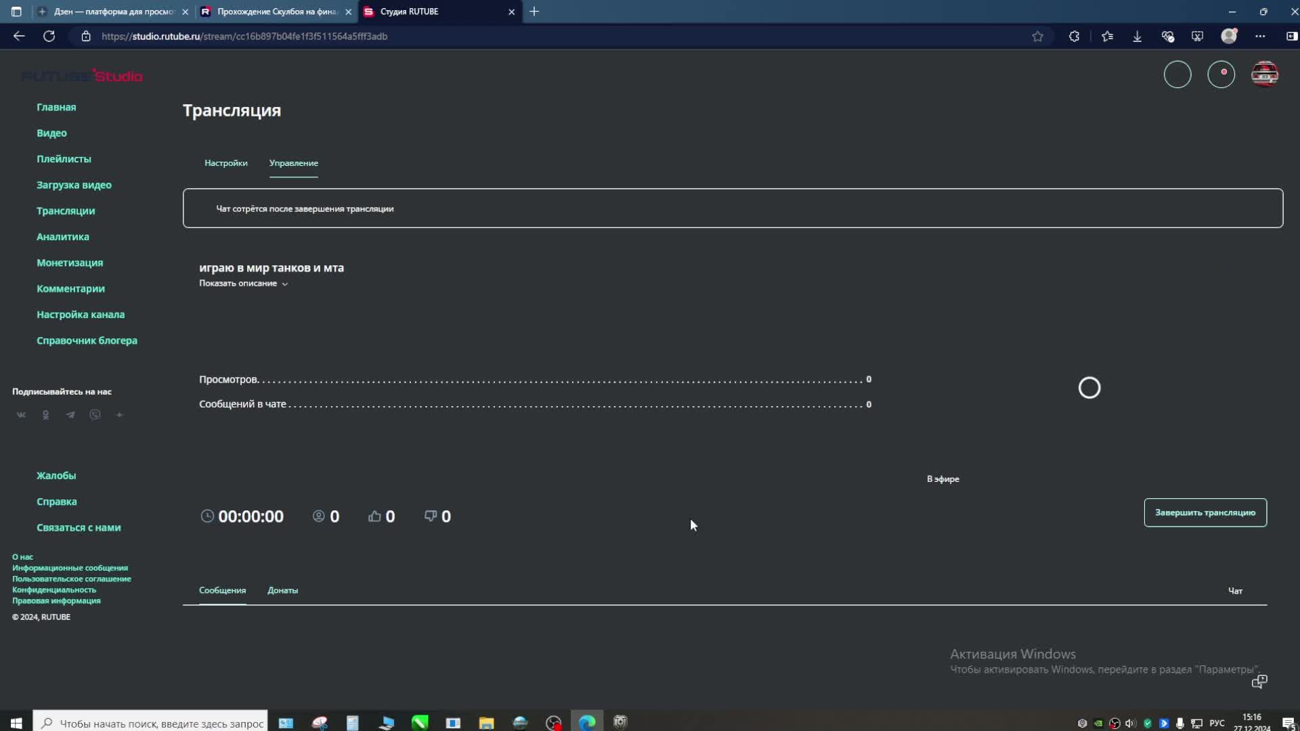Click Завершить трансляцию button

click(x=1205, y=512)
